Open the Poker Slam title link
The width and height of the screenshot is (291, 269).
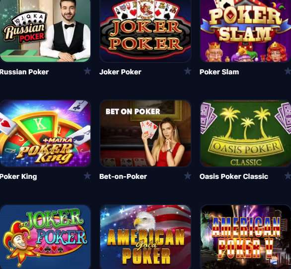(219, 72)
